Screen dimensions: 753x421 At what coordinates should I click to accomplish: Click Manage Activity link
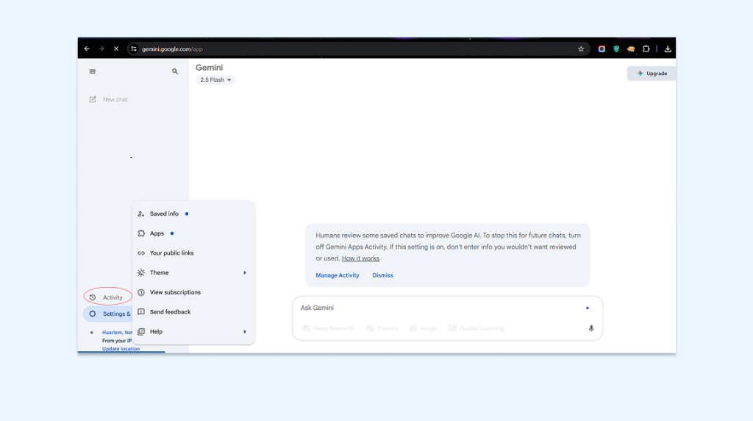(x=338, y=275)
